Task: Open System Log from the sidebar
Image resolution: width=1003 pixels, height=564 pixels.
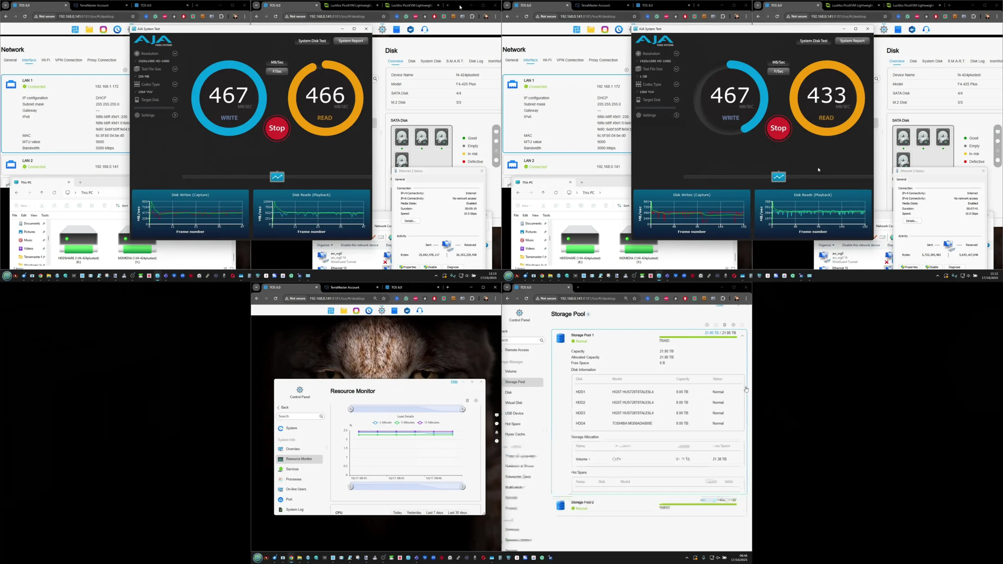Action: [294, 510]
